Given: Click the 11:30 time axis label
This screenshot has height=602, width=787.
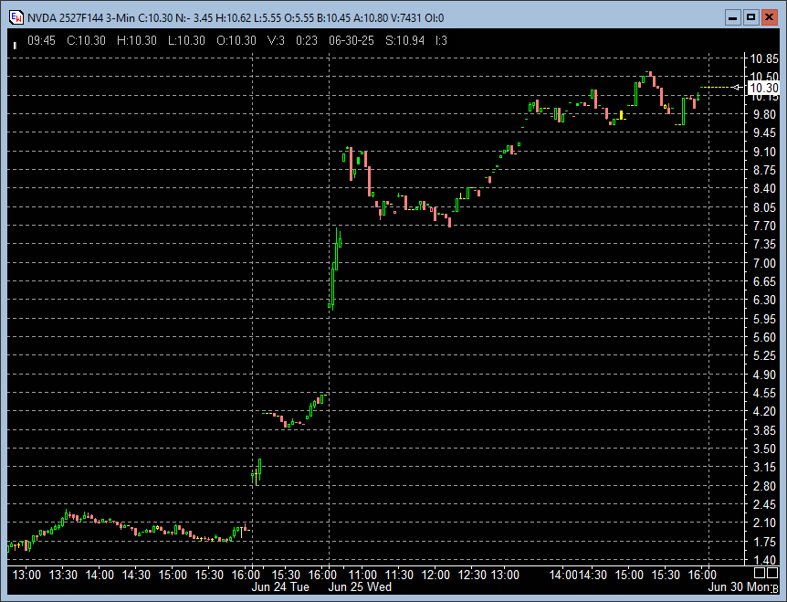Looking at the screenshot, I should pyautogui.click(x=399, y=575).
